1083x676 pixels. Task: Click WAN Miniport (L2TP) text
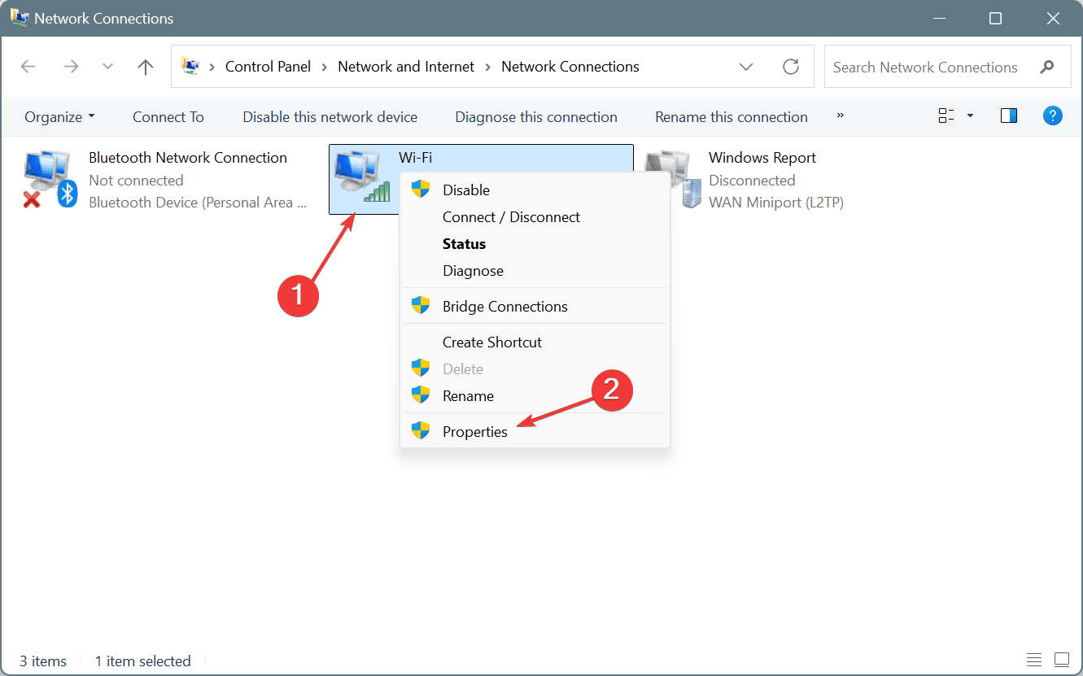[x=776, y=203]
